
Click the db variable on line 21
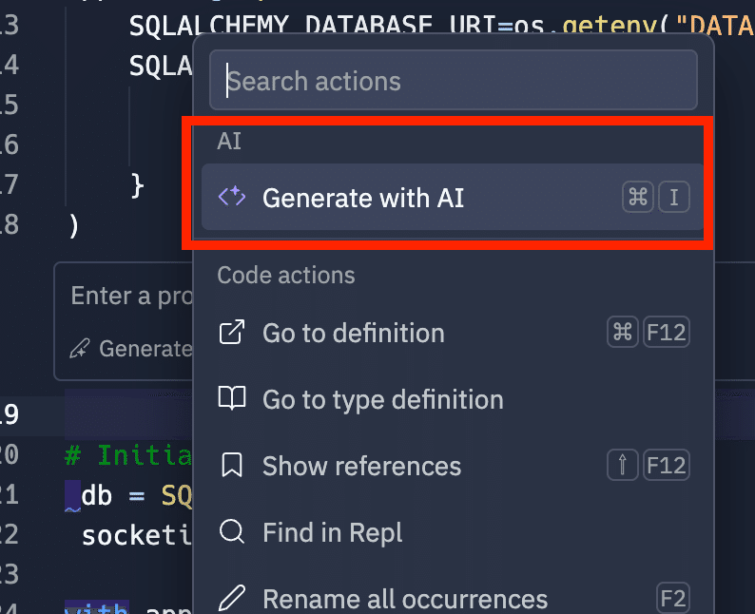[93, 495]
